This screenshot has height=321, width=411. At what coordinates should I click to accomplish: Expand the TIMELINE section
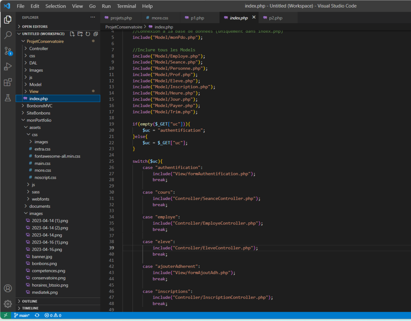pos(30,308)
